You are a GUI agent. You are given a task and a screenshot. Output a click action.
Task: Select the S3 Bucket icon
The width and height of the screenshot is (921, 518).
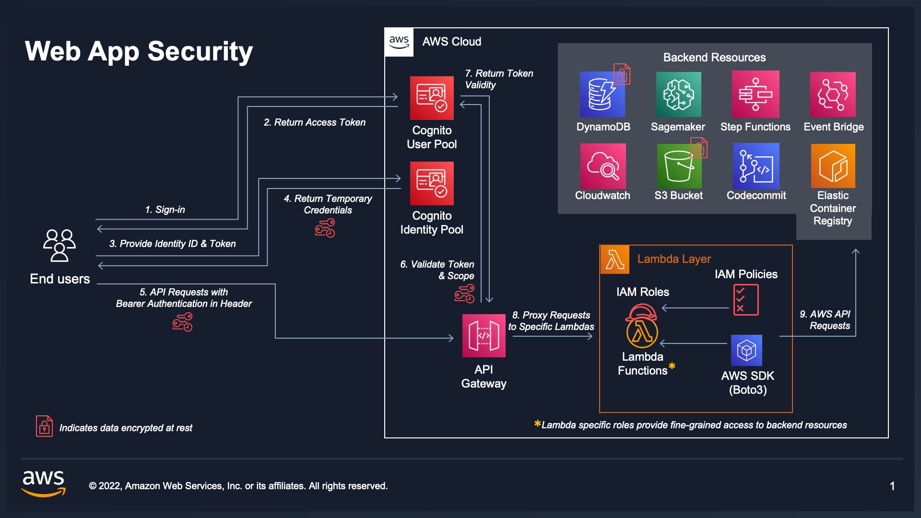click(678, 166)
